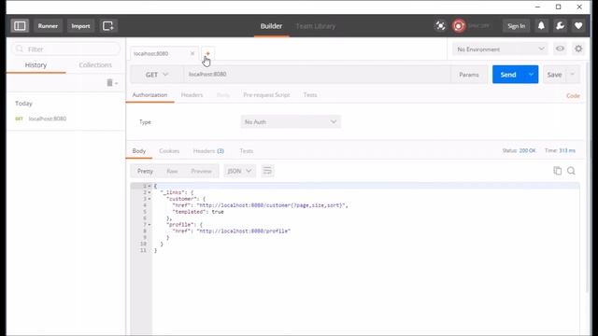
Task: Click the Save button
Action: click(554, 75)
